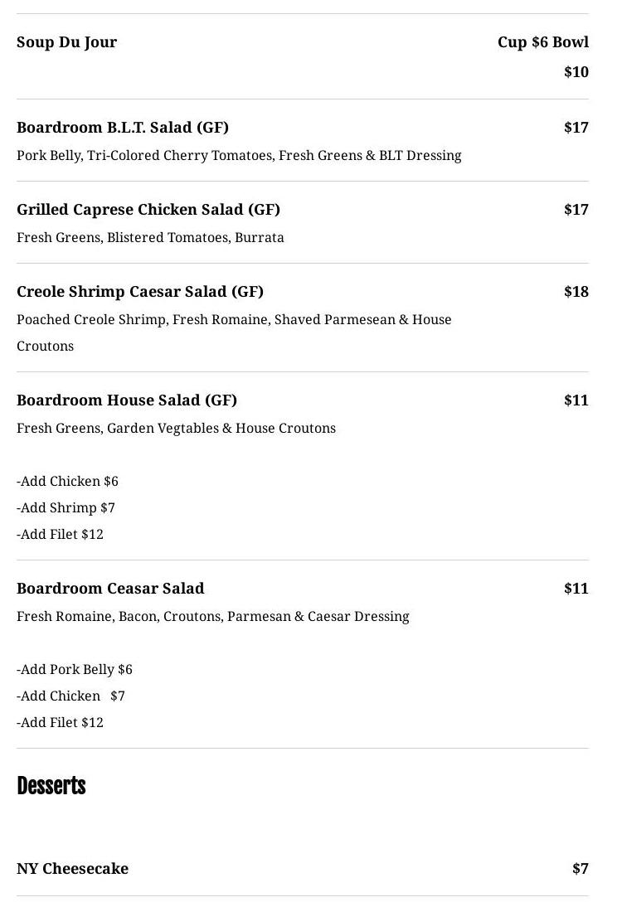The height and width of the screenshot is (907, 622).
Task: Click the Fresh Romaine, Bacon, Croutons description
Action: click(x=213, y=617)
